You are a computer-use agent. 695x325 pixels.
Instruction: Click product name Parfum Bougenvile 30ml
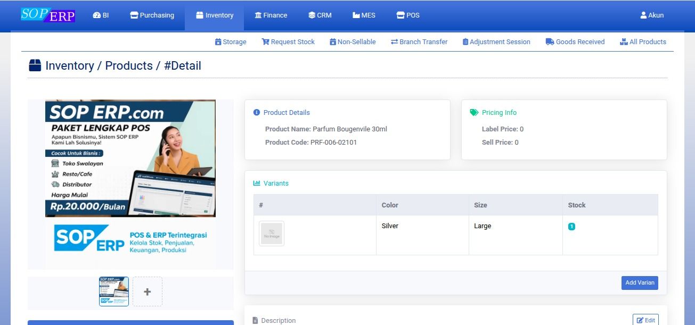(x=350, y=129)
